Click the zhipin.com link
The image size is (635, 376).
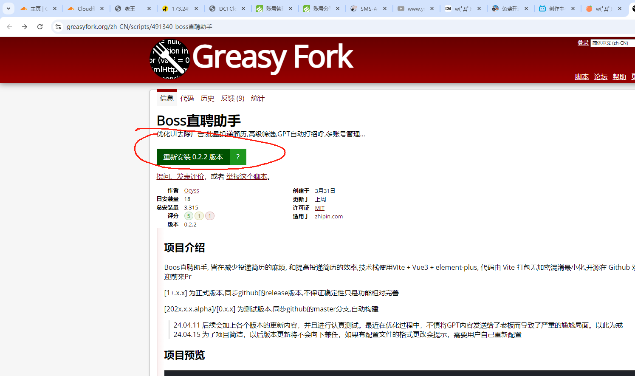tap(329, 216)
